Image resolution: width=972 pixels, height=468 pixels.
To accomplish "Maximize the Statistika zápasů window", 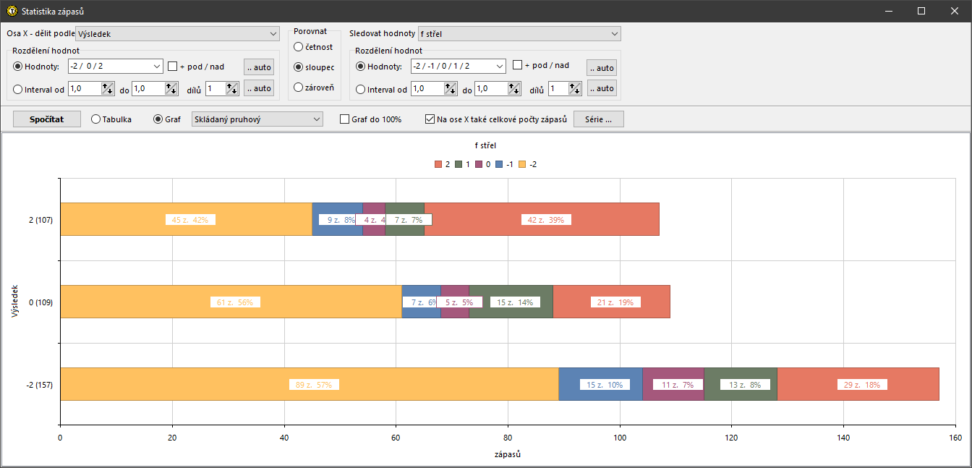I will pos(921,11).
